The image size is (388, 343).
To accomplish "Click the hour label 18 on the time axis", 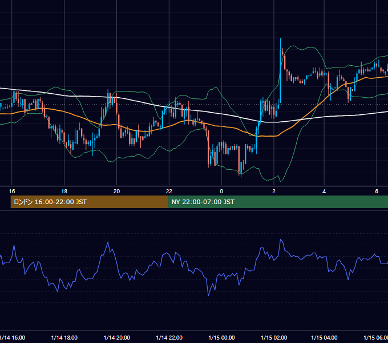I will tap(64, 192).
